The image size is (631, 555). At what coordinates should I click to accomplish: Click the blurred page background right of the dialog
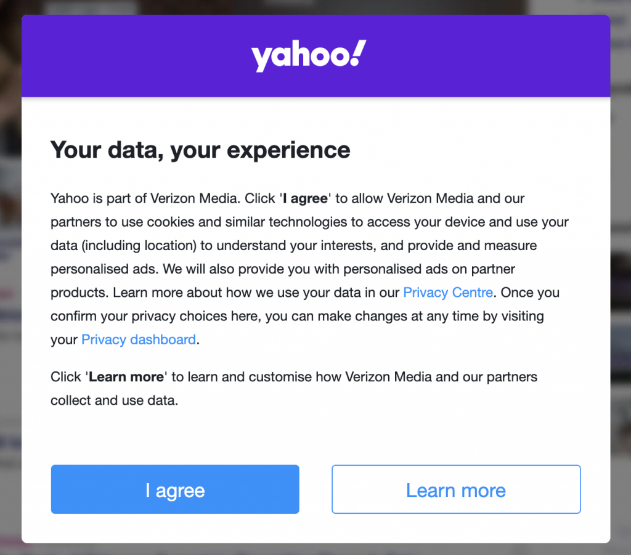621,282
